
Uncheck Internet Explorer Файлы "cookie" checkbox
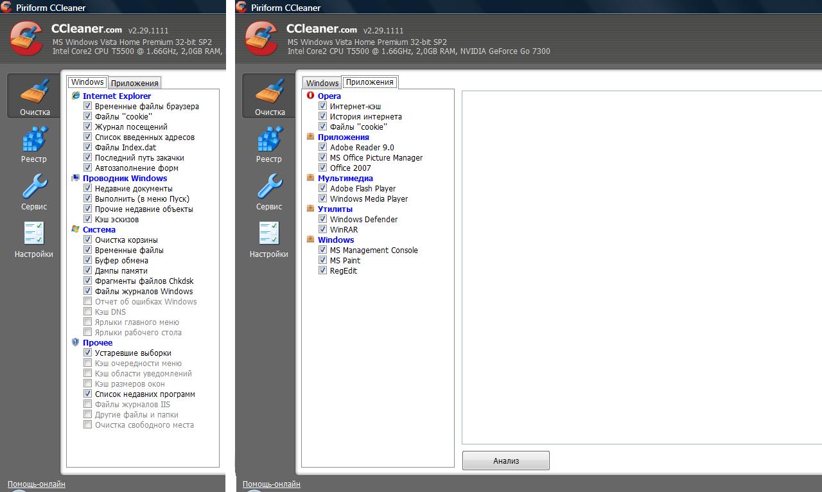point(88,116)
